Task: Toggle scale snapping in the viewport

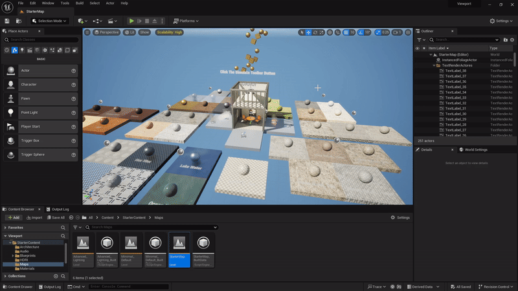Action: point(378,32)
